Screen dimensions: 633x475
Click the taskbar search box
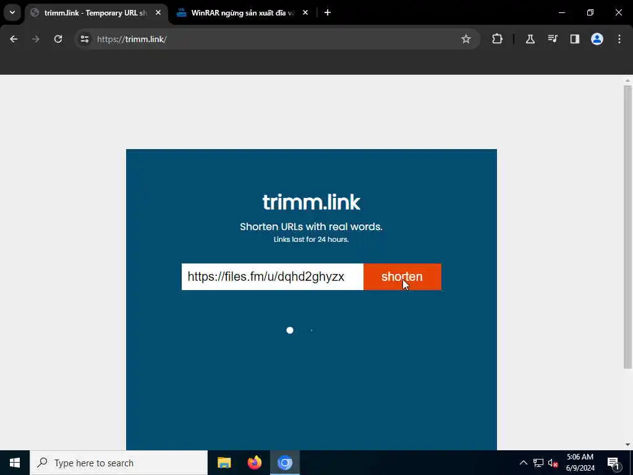pyautogui.click(x=119, y=463)
